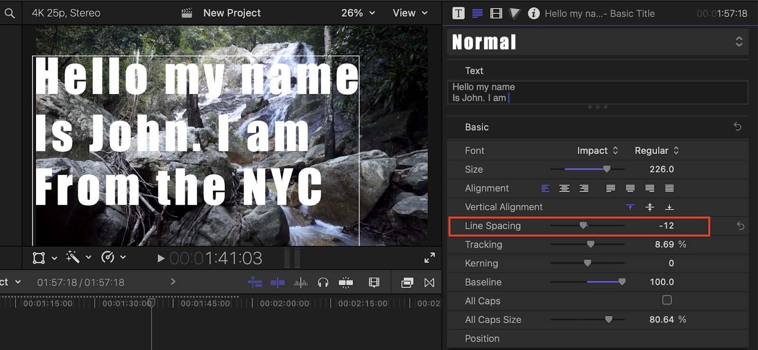This screenshot has height=350, width=758.
Task: Open the Normal text style preset popup
Action: [598, 42]
